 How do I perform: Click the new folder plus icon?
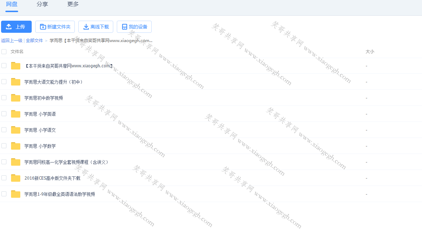(43, 27)
